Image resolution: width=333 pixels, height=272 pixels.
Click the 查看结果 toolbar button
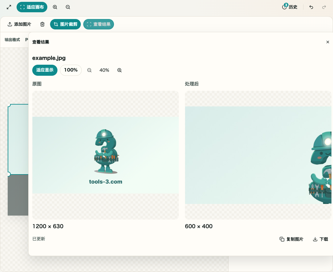coord(99,24)
